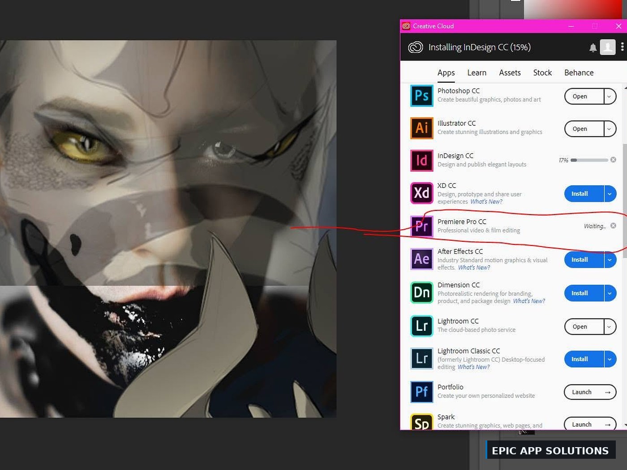Image resolution: width=627 pixels, height=470 pixels.
Task: Open the user profile avatar
Action: (x=608, y=47)
